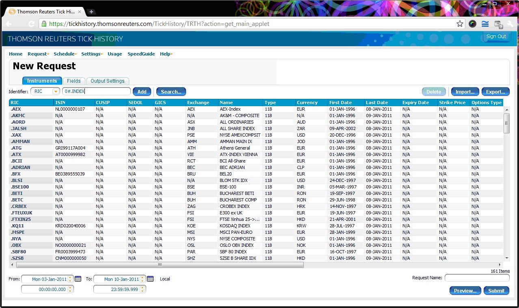Image resolution: width=519 pixels, height=308 pixels.
Task: Click the Athens General name cell
Action: [240, 148]
